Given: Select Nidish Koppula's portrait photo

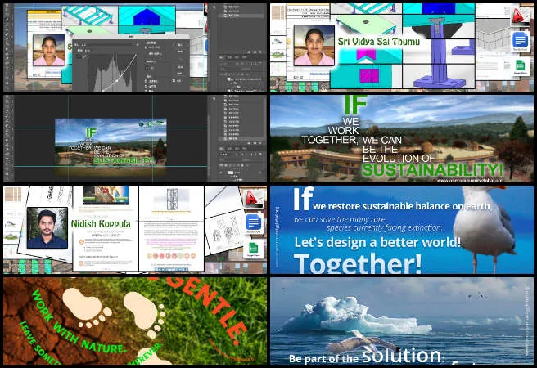Looking at the screenshot, I should [x=47, y=228].
